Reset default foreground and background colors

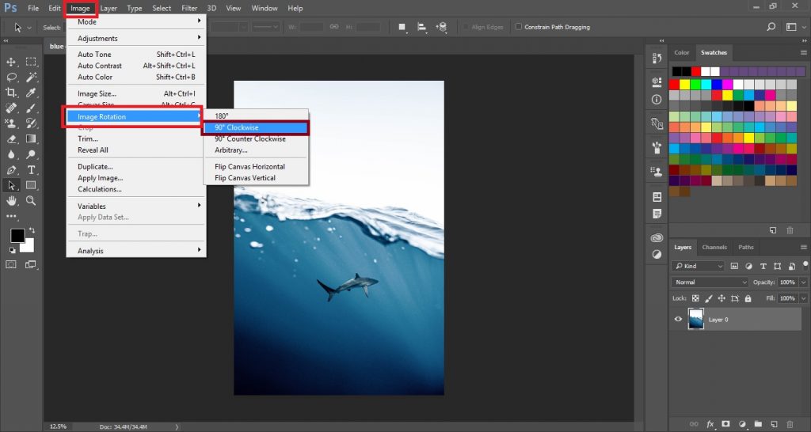[12, 251]
